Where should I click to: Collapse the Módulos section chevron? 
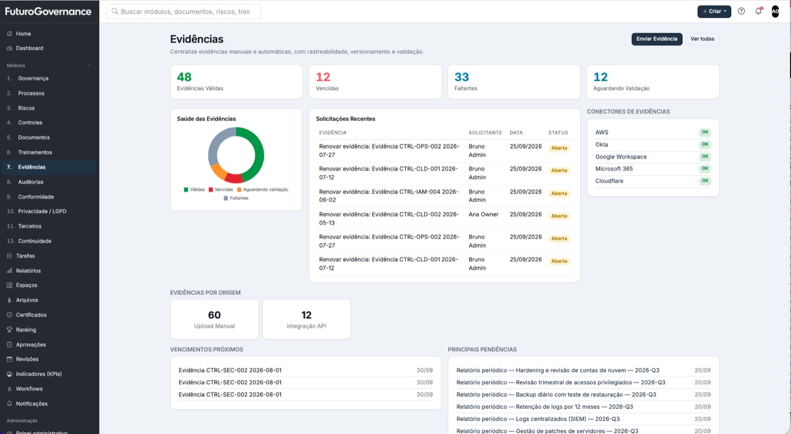[89, 65]
